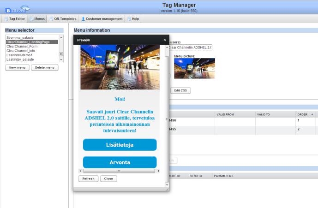Open the Help tab
This screenshot has height=208, width=318.
pyautogui.click(x=133, y=19)
